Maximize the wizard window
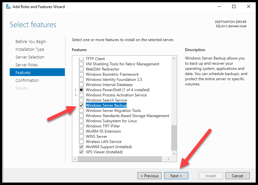Viewport: 258px width, 185px height. 233,6
